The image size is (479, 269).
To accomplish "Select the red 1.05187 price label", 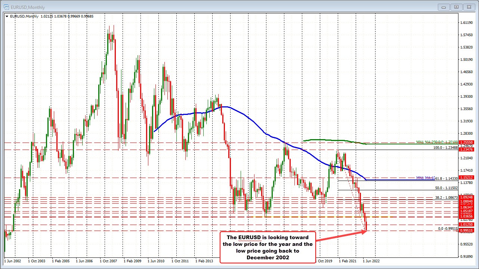I will coord(467,211).
